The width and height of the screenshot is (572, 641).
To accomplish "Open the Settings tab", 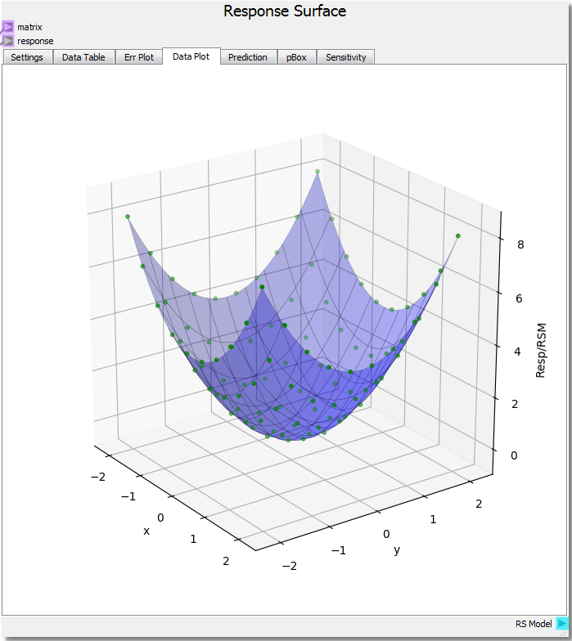I will click(27, 57).
